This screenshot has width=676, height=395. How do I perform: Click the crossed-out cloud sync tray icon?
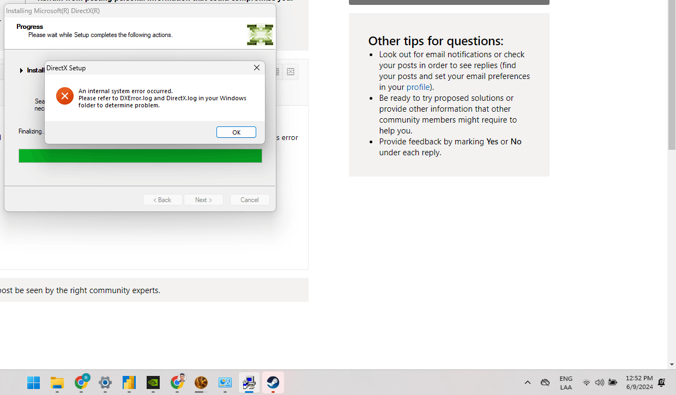coord(545,383)
